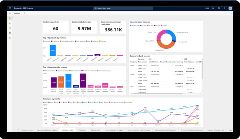The width and height of the screenshot is (240, 139).
Task: Open Favorites star in the sidebar
Action: [10, 23]
